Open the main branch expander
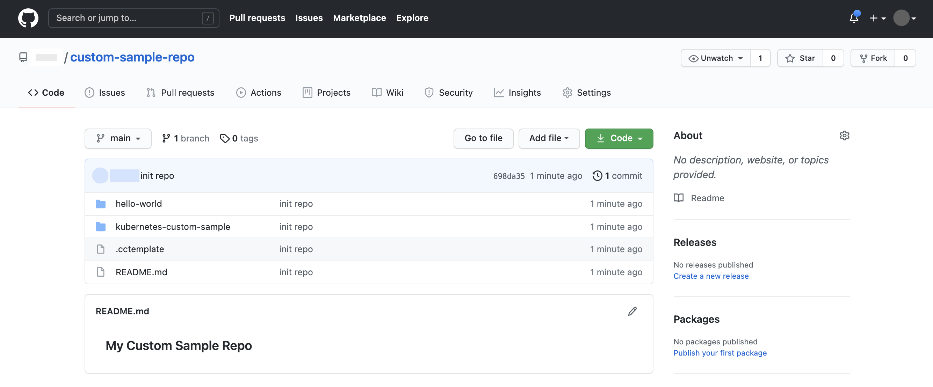The image size is (933, 387). point(118,137)
